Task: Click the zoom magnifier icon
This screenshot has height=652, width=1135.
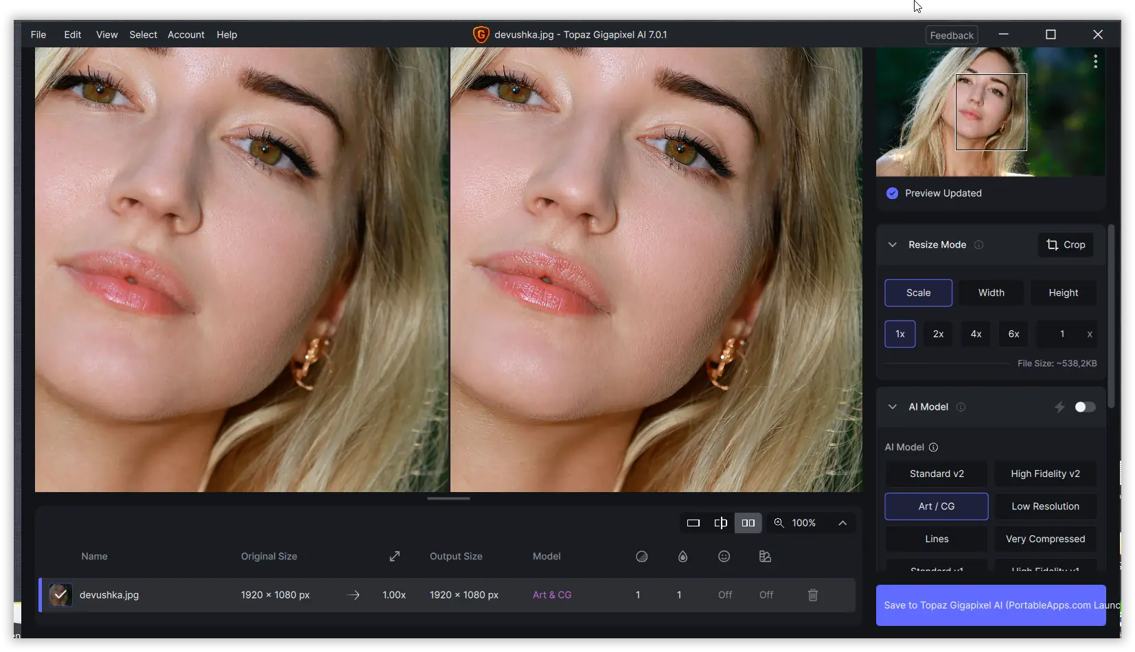Action: click(779, 523)
